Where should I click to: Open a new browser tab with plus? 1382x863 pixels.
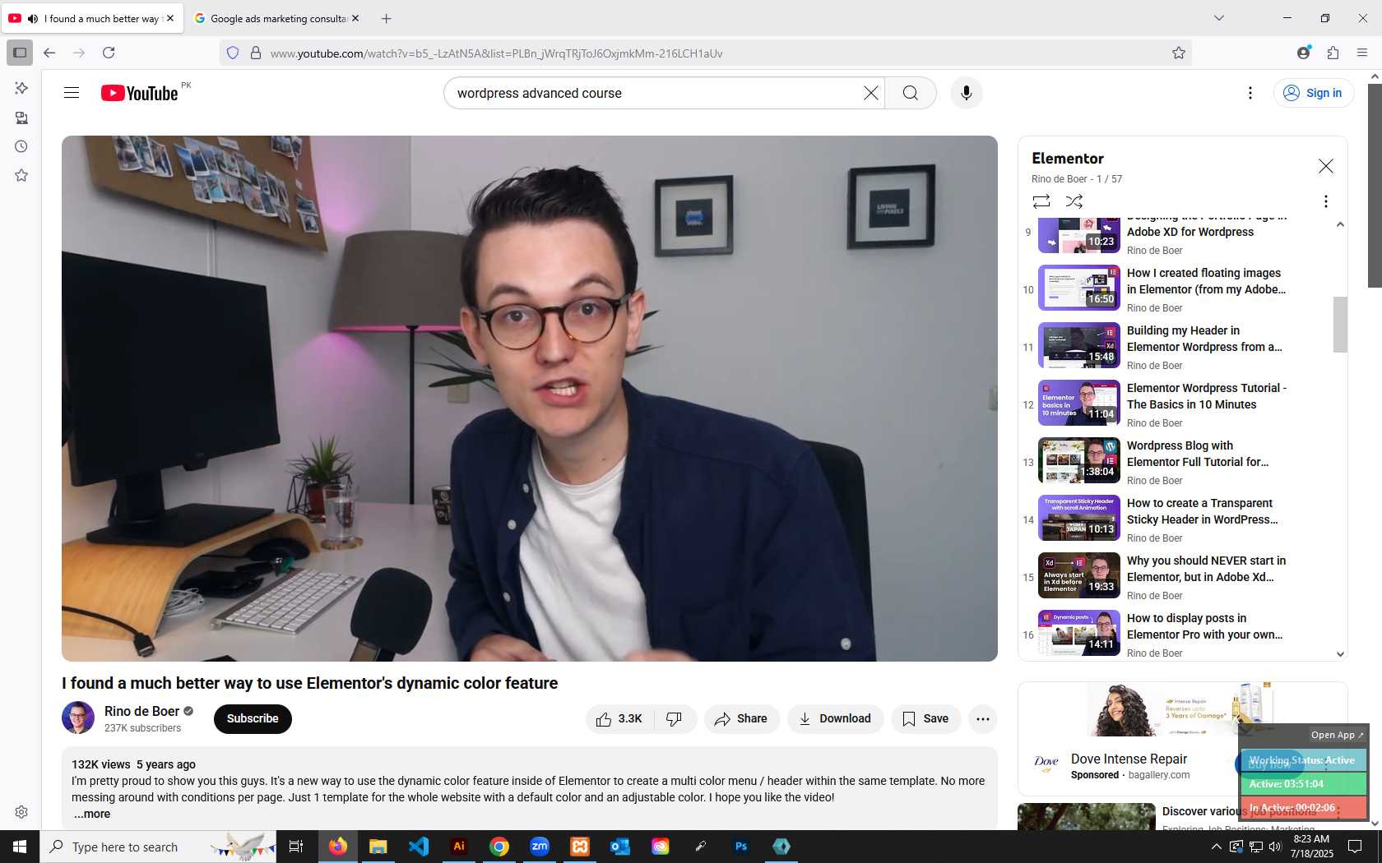386,18
